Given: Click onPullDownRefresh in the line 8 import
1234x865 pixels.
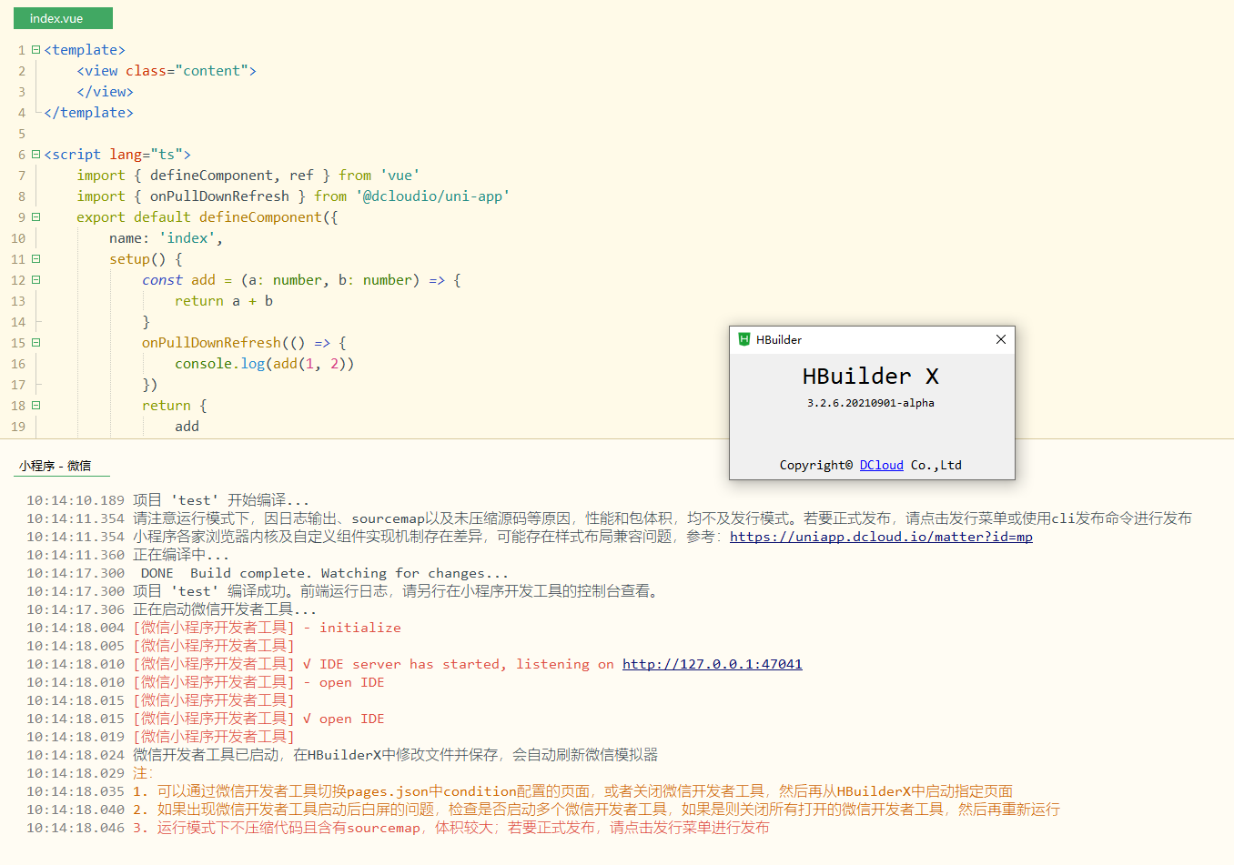Looking at the screenshot, I should pyautogui.click(x=219, y=196).
